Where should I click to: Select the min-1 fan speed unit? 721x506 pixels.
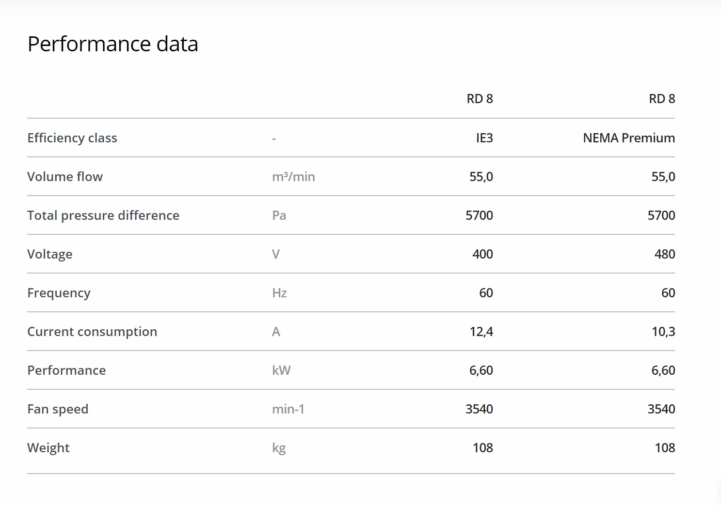288,409
